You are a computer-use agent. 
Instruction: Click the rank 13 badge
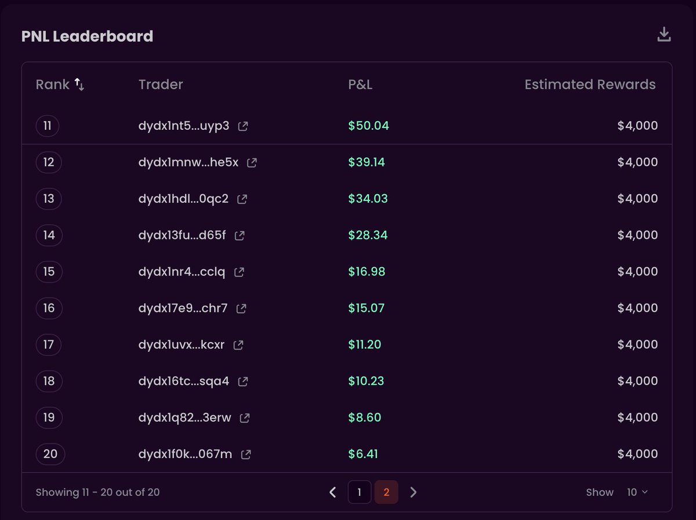coord(49,199)
